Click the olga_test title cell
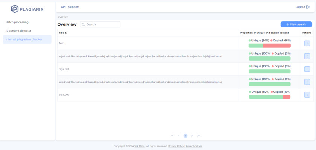 [x=148, y=69]
